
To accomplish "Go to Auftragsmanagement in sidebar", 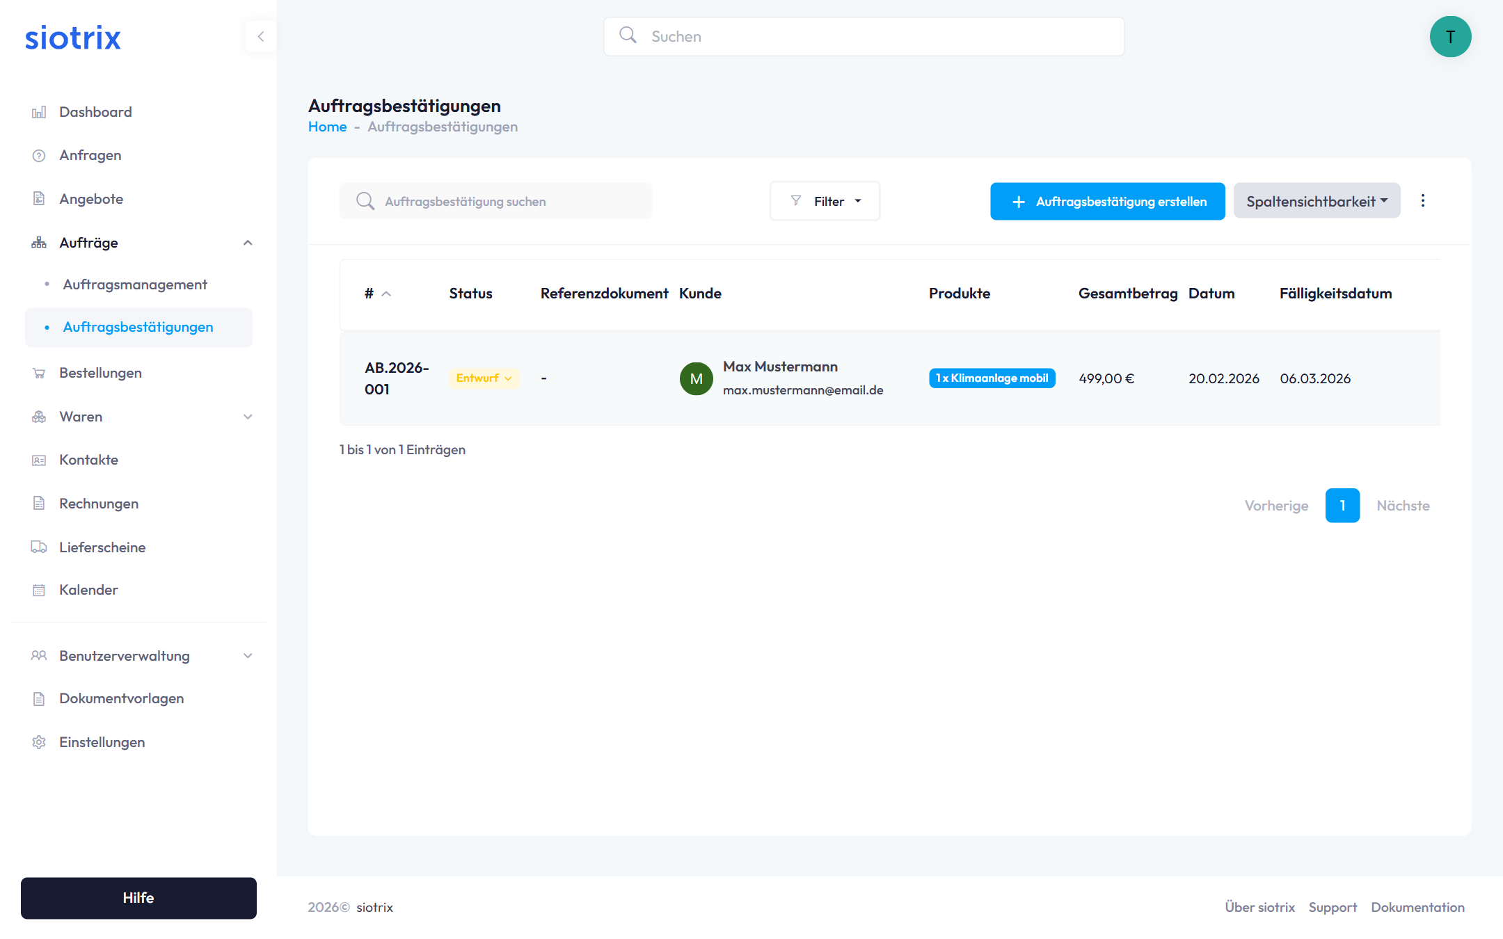I will tap(135, 284).
